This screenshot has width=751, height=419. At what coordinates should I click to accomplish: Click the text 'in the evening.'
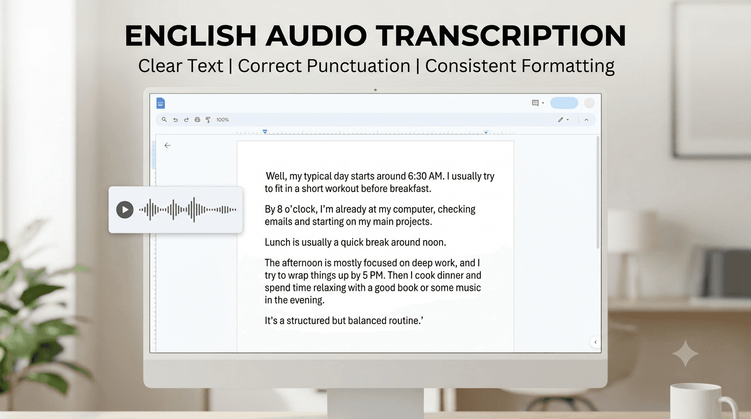(x=295, y=300)
